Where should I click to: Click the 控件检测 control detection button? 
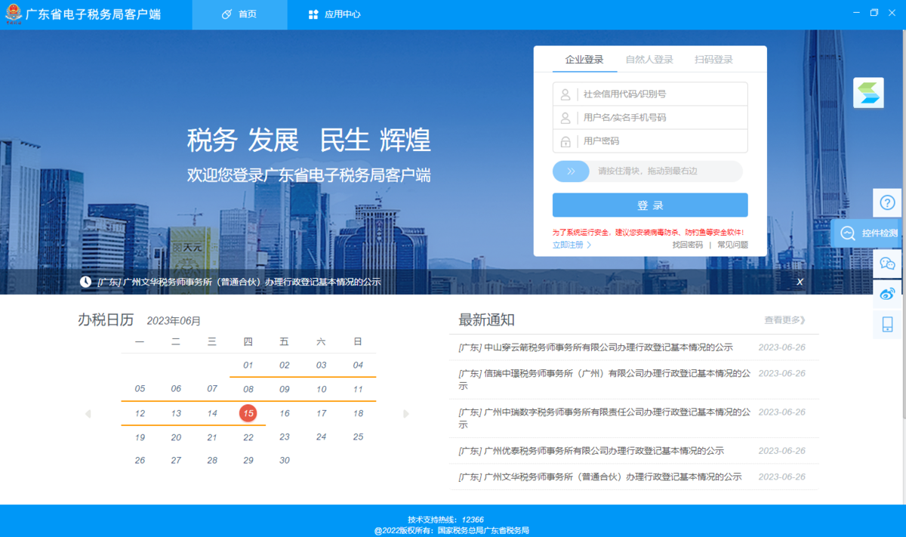pos(866,233)
